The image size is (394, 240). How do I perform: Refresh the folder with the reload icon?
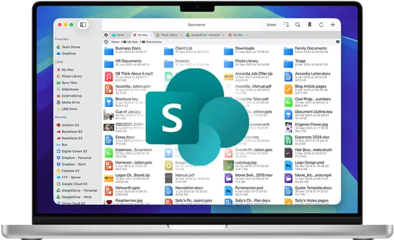tap(321, 24)
